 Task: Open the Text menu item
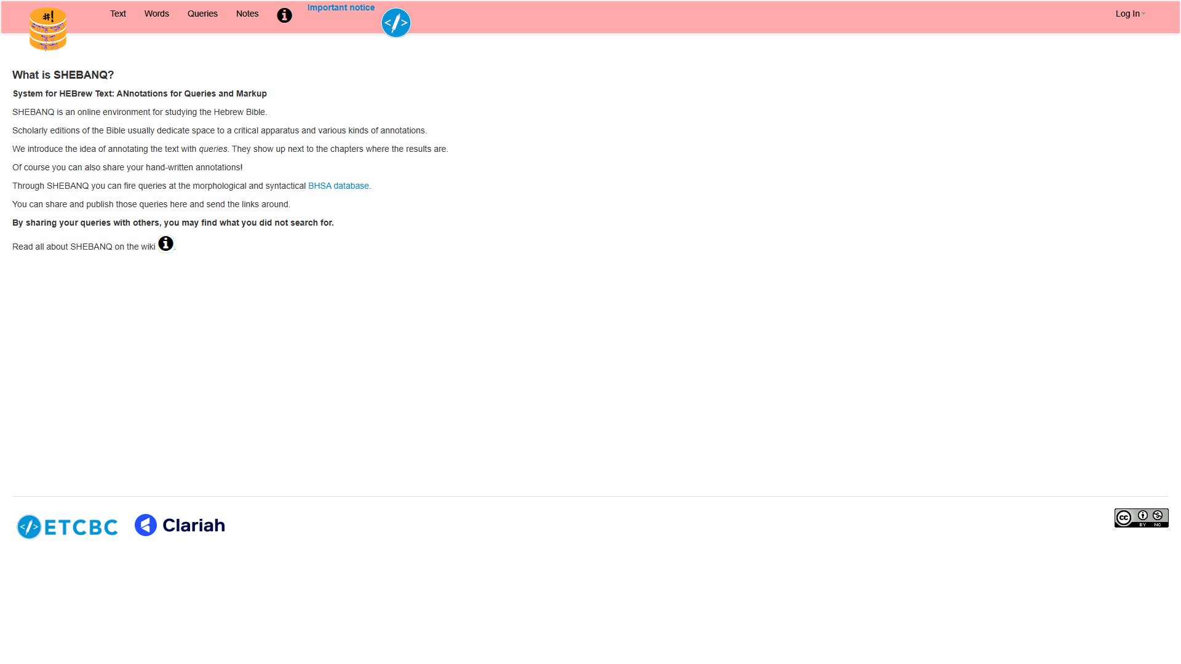[117, 14]
